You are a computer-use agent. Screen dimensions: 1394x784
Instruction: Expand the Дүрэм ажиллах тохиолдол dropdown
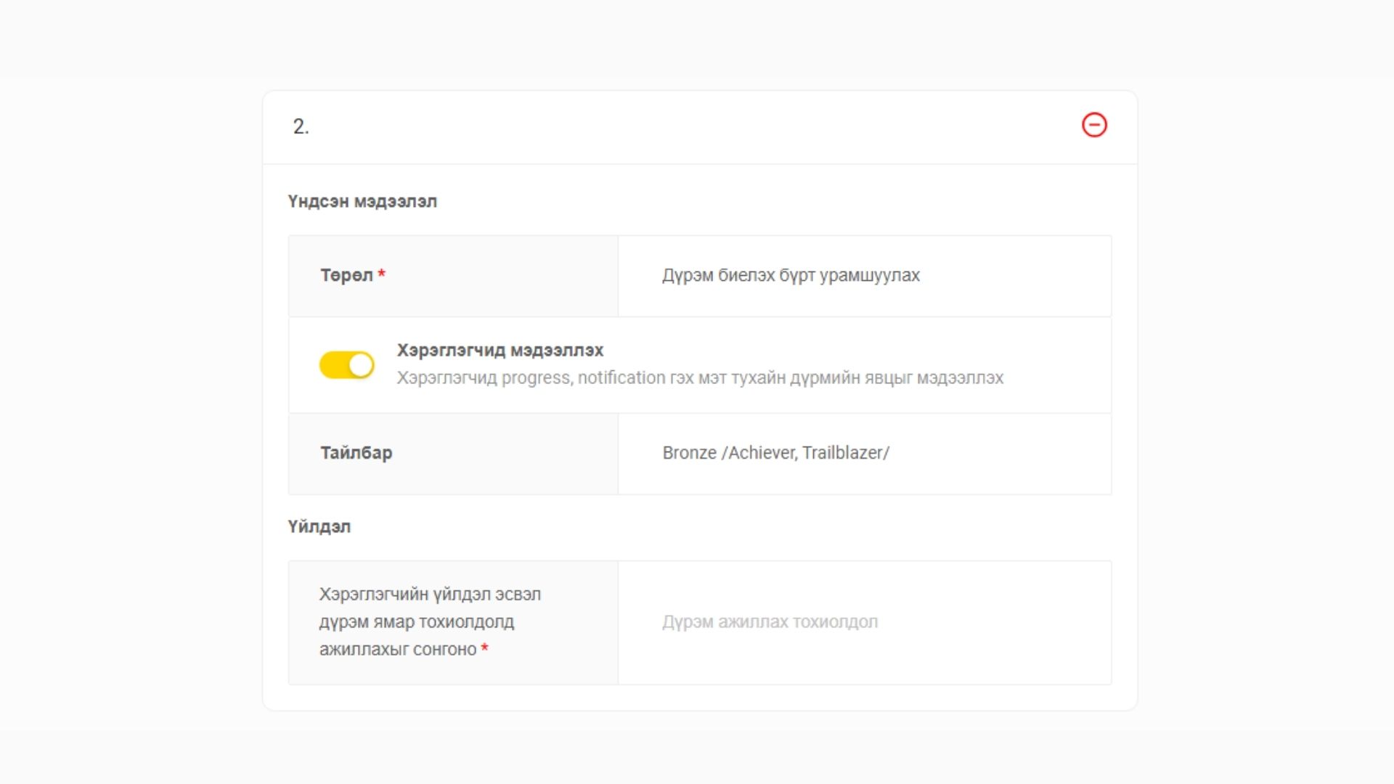click(x=864, y=622)
